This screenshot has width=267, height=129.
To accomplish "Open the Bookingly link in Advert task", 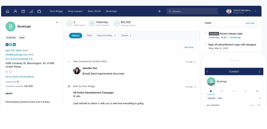I will pos(236,37).
